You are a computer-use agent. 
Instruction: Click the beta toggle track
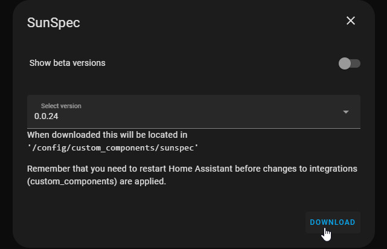coord(356,63)
